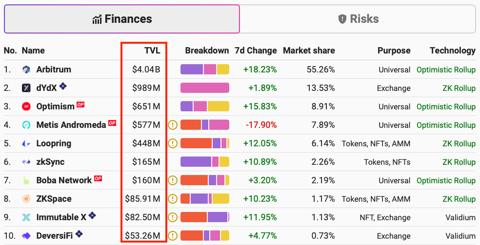The height and width of the screenshot is (245, 480).
Task: Click ZK Rollup in the dYdX row
Action: (x=459, y=88)
